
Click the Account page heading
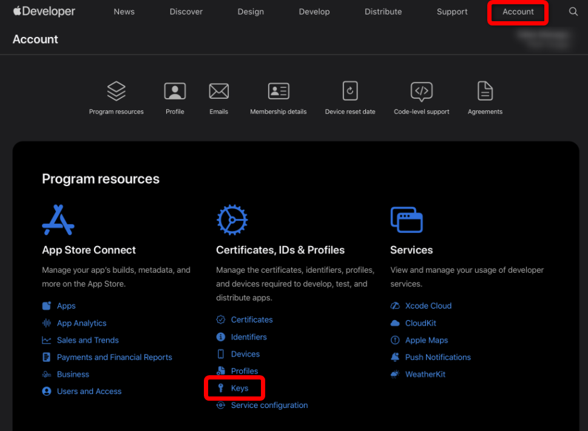tap(35, 39)
